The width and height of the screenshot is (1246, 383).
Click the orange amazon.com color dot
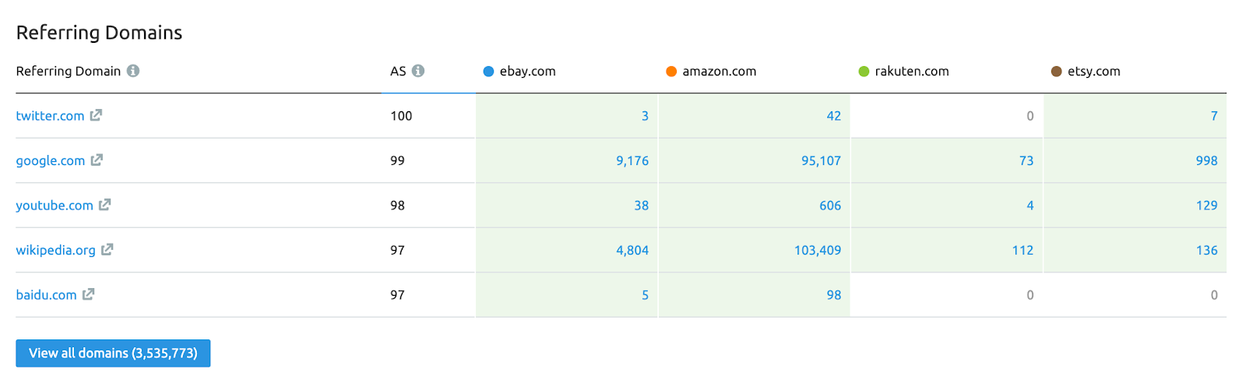pyautogui.click(x=671, y=72)
